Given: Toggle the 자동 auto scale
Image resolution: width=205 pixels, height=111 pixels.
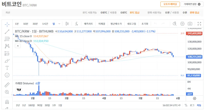Looking at the screenshot, I should (199, 105).
